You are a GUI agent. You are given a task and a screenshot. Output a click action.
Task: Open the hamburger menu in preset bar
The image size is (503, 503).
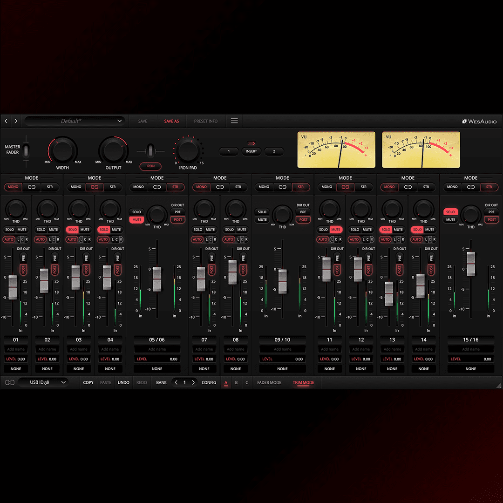coord(234,121)
